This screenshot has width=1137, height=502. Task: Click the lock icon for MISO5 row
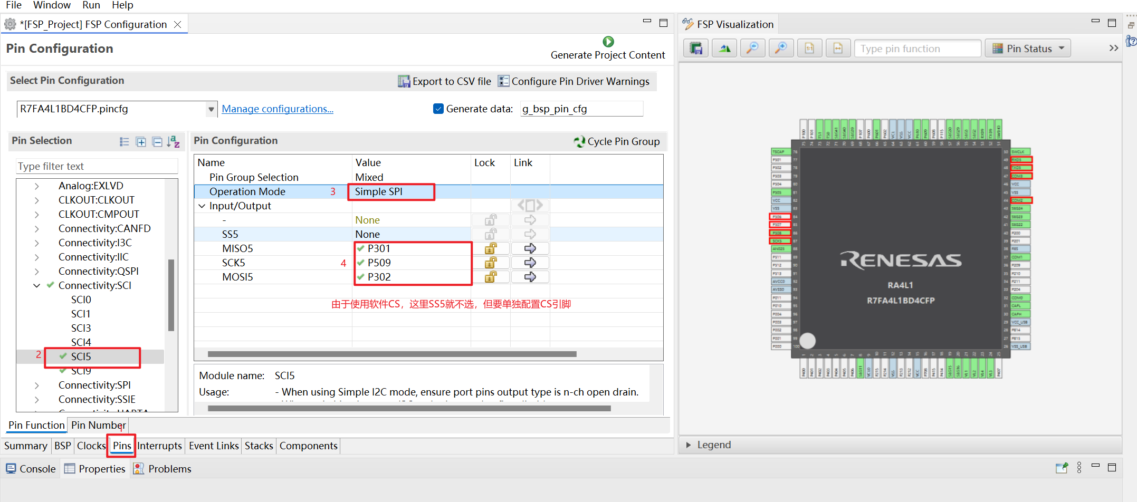pyautogui.click(x=491, y=248)
